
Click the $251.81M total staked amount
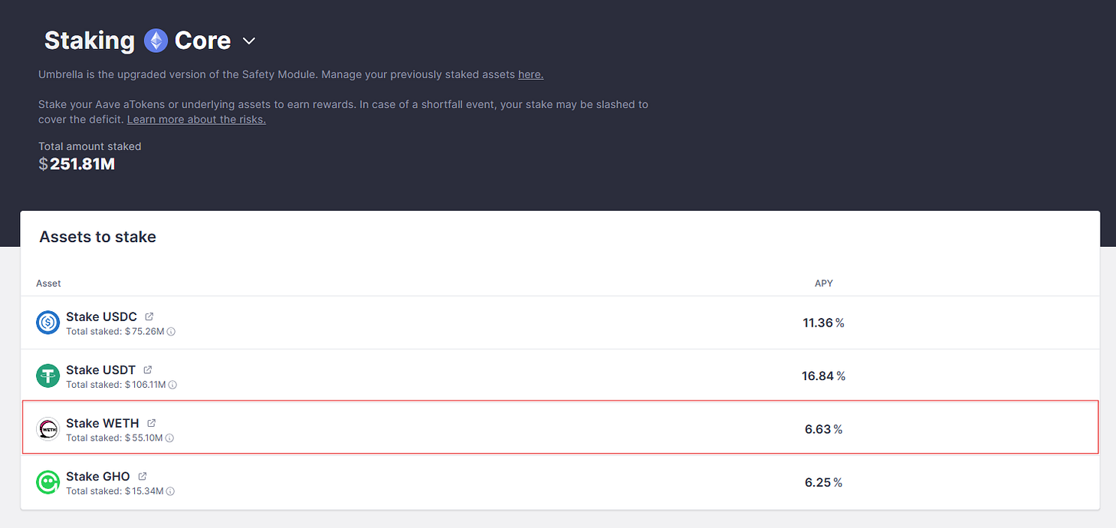77,163
